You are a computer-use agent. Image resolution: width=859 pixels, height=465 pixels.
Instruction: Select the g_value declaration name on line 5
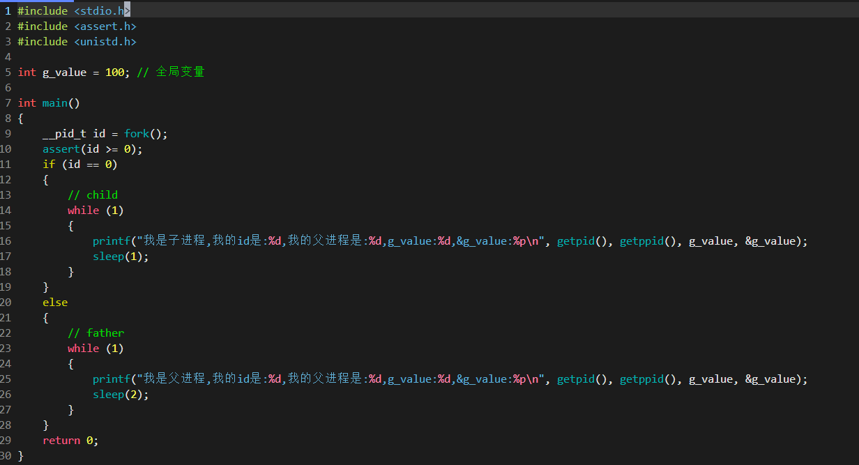(64, 73)
